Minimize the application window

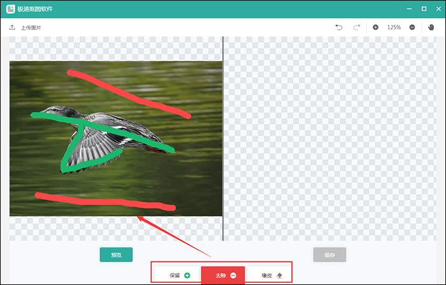(409, 9)
